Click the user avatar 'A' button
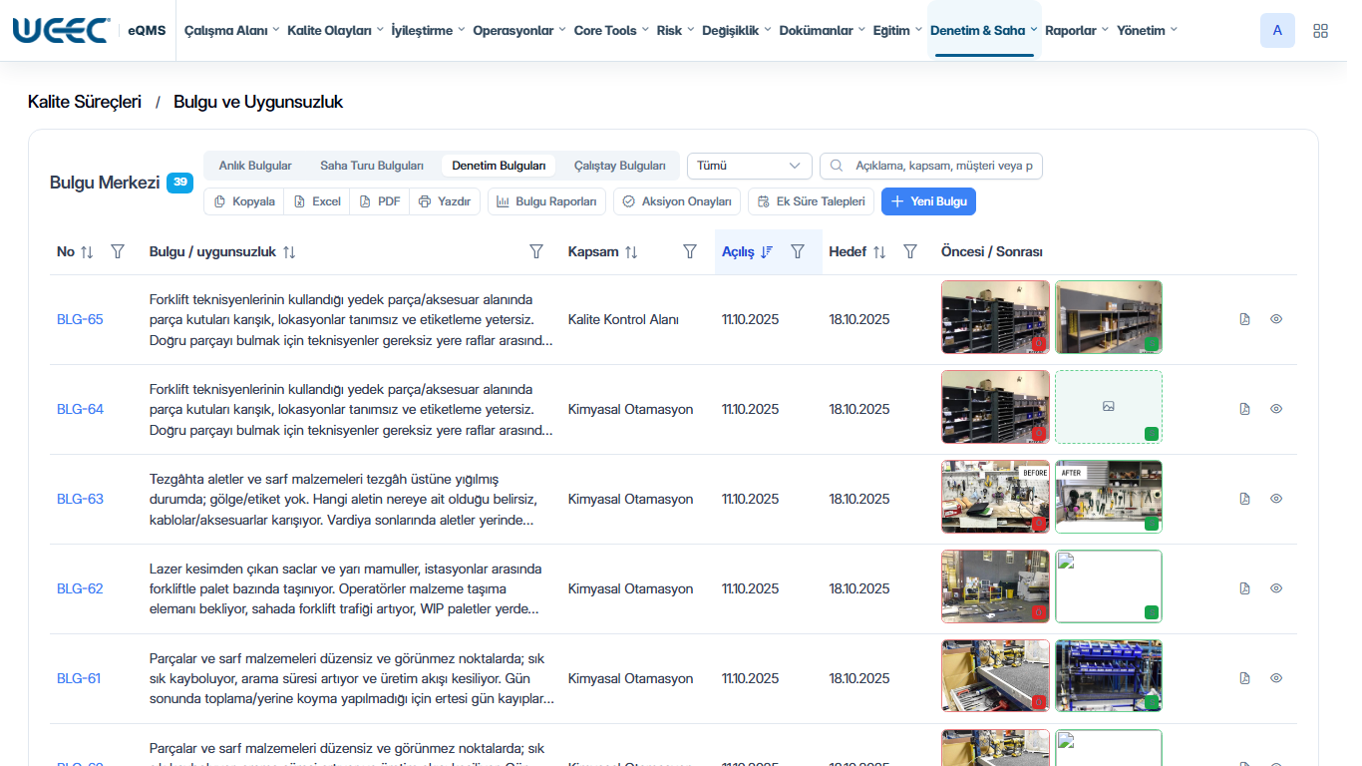The width and height of the screenshot is (1362, 766). click(1277, 31)
